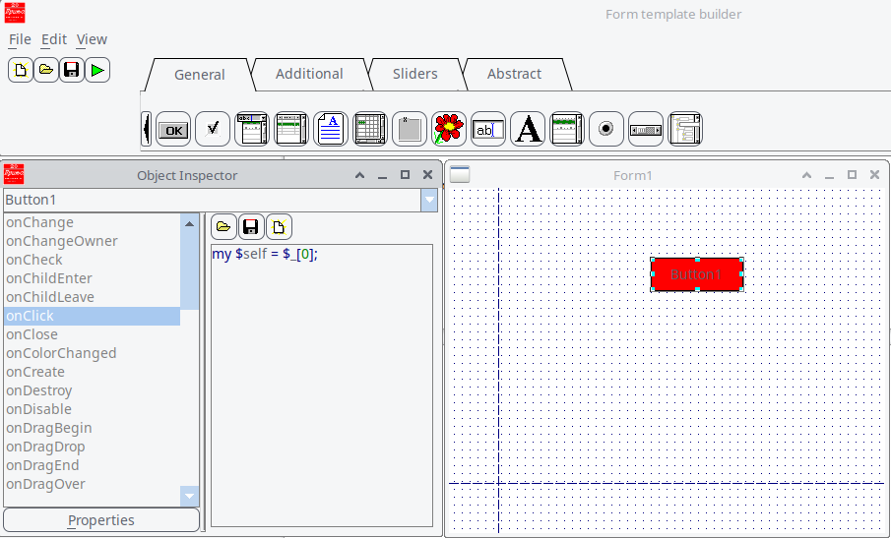Open the Button1 object selector dropdown

click(429, 200)
